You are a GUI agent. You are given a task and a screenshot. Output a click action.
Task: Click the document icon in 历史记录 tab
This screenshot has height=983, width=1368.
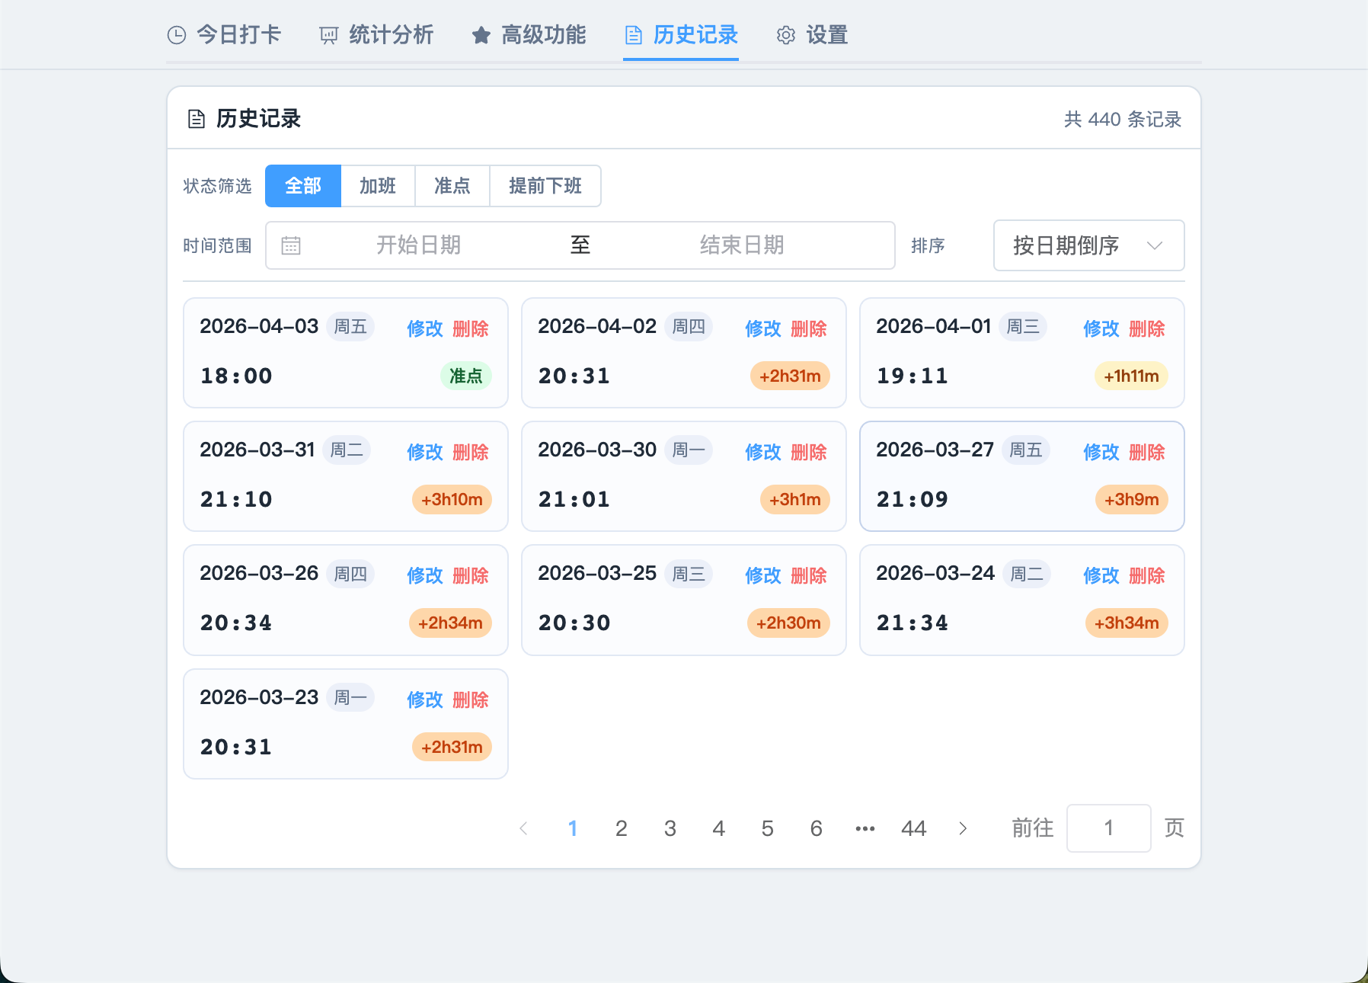633,35
